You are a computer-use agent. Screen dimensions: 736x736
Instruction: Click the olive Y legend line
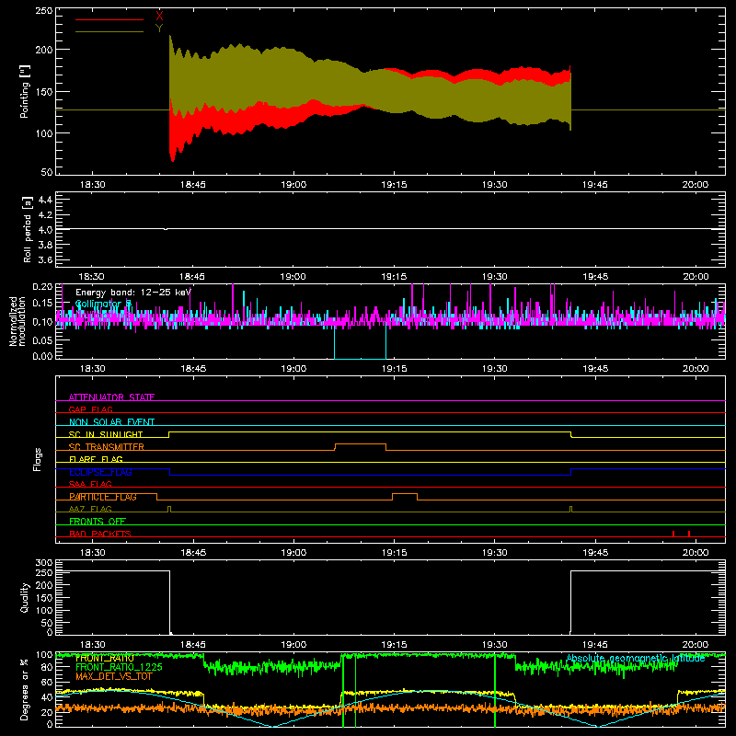point(109,32)
